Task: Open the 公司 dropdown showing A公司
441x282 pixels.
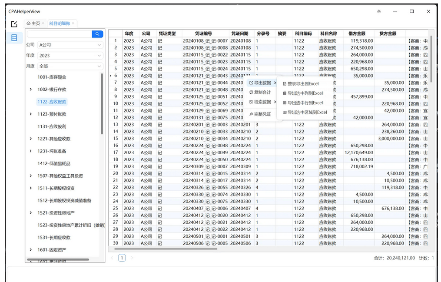Action: [70, 45]
